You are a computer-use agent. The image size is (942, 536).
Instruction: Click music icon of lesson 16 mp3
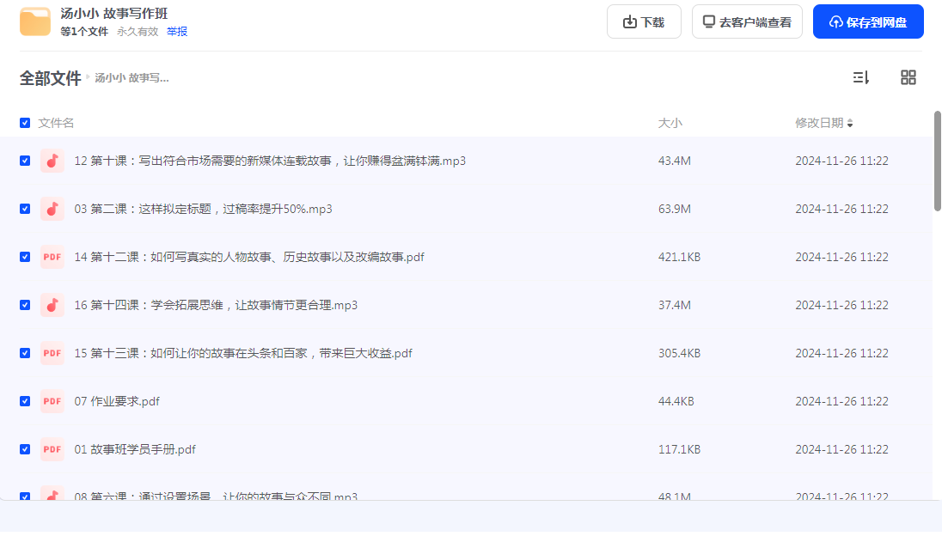52,305
